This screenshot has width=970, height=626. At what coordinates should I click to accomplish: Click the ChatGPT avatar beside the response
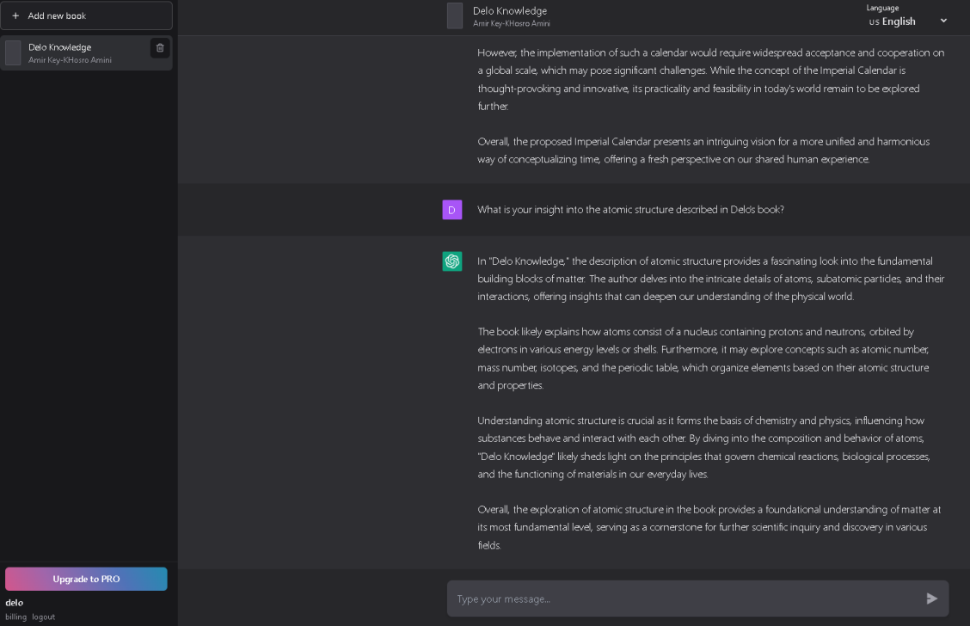tap(451, 261)
